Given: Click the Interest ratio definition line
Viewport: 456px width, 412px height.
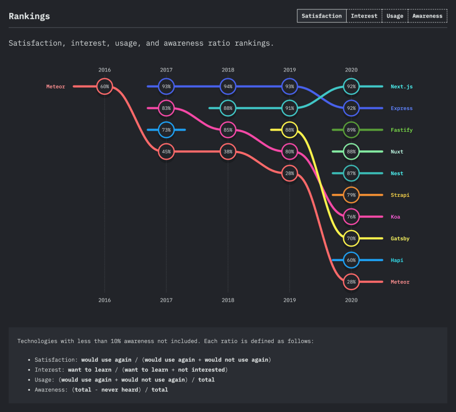Looking at the screenshot, I should (131, 370).
